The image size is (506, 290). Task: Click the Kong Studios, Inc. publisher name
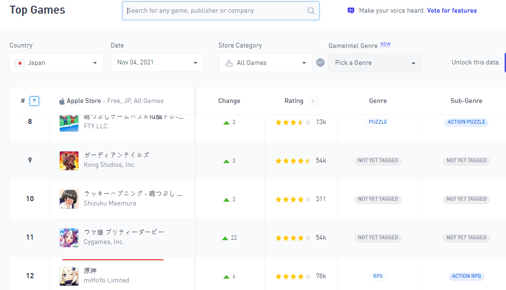(x=110, y=165)
